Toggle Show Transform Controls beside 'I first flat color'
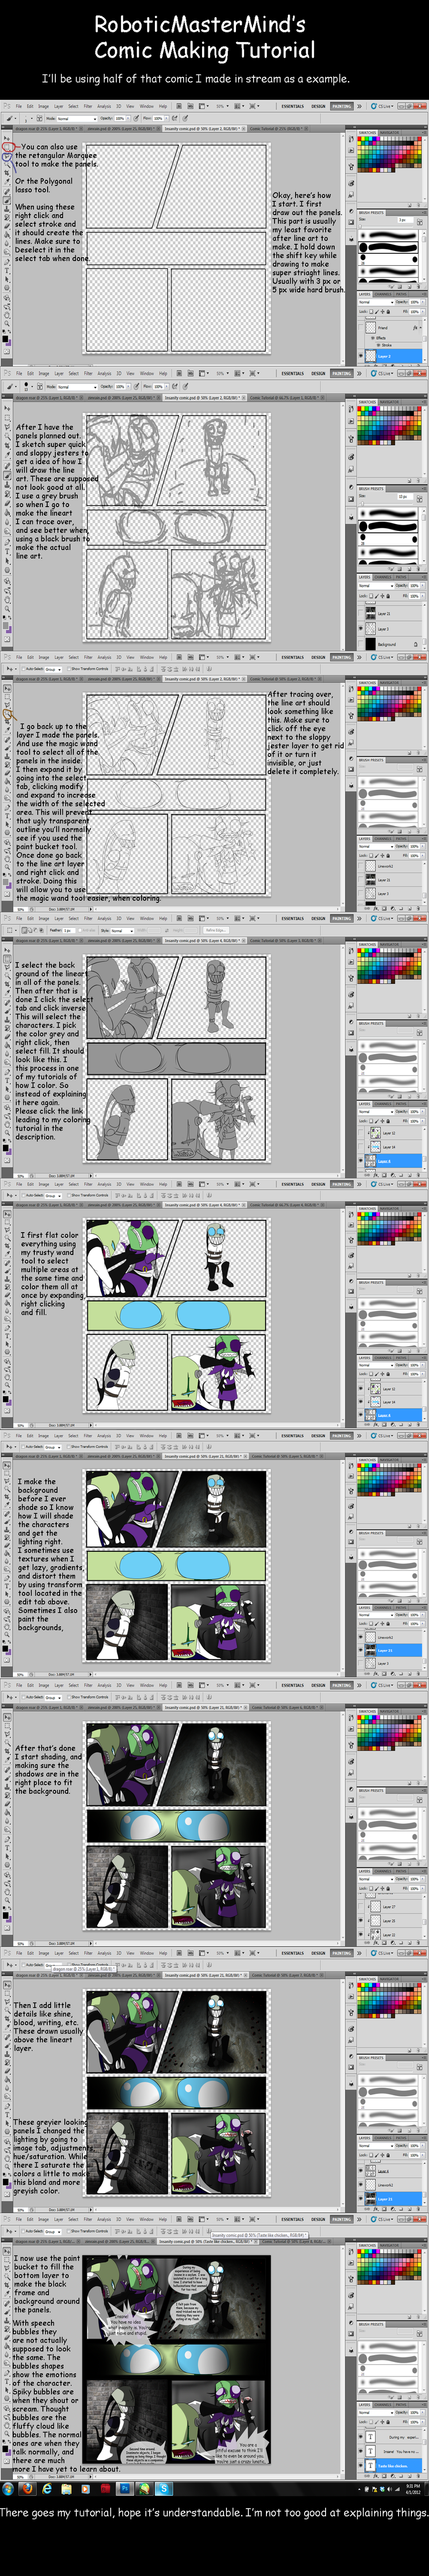Image resolution: width=429 pixels, height=2576 pixels. tap(68, 1195)
